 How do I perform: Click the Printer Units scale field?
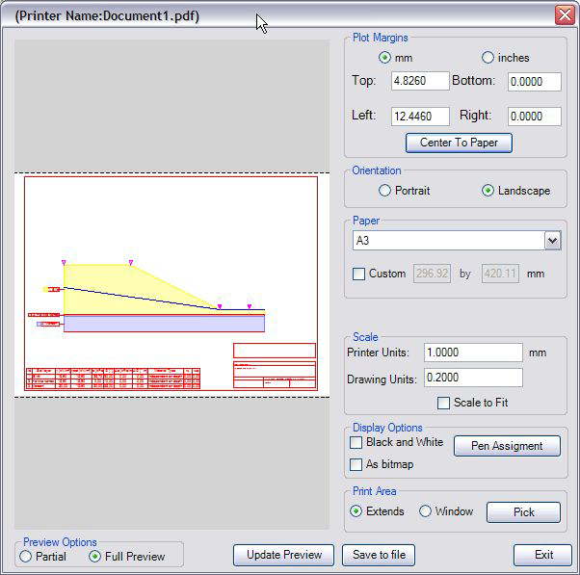pyautogui.click(x=473, y=353)
